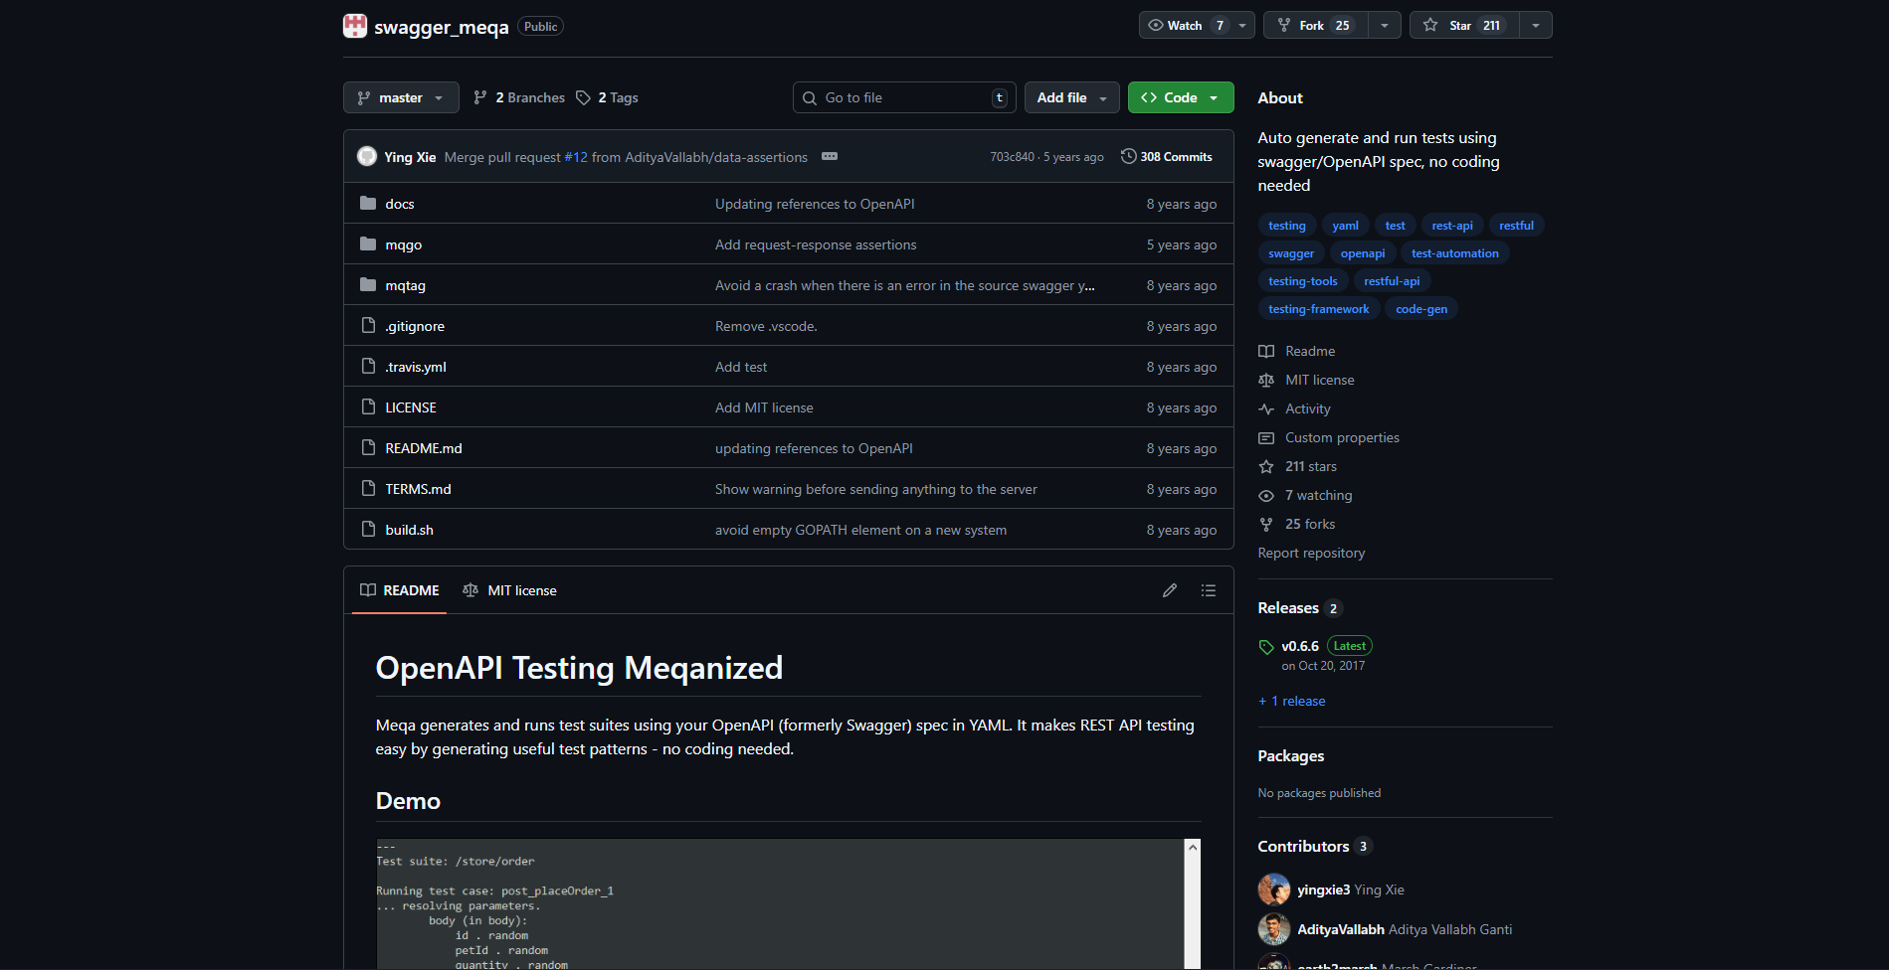The image size is (1889, 970).
Task: Open the test-automation topic tag
Action: tap(1454, 253)
